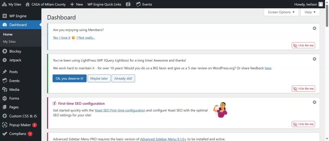329x141 pixels.
Task: Select My Sites submenu under Dashboard
Action: point(9,42)
